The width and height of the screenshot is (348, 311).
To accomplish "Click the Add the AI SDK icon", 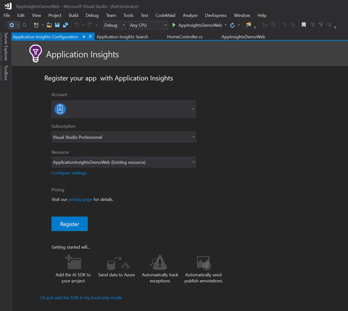I will point(73,262).
